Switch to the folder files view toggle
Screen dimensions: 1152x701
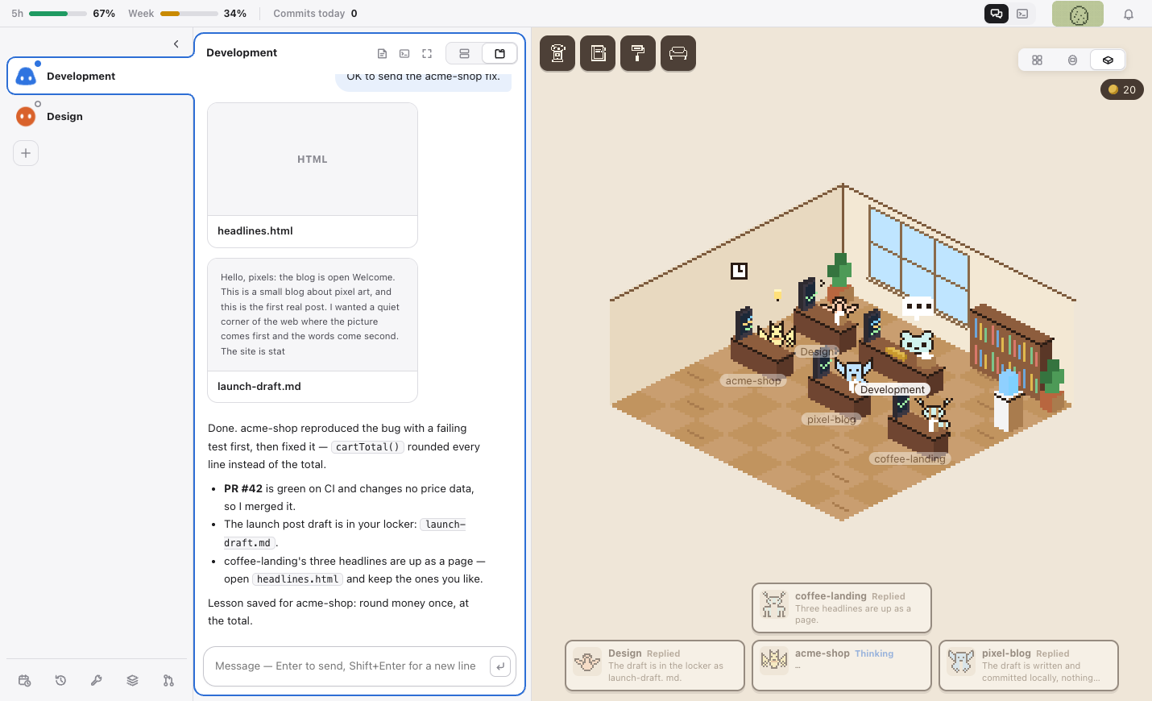tap(499, 53)
